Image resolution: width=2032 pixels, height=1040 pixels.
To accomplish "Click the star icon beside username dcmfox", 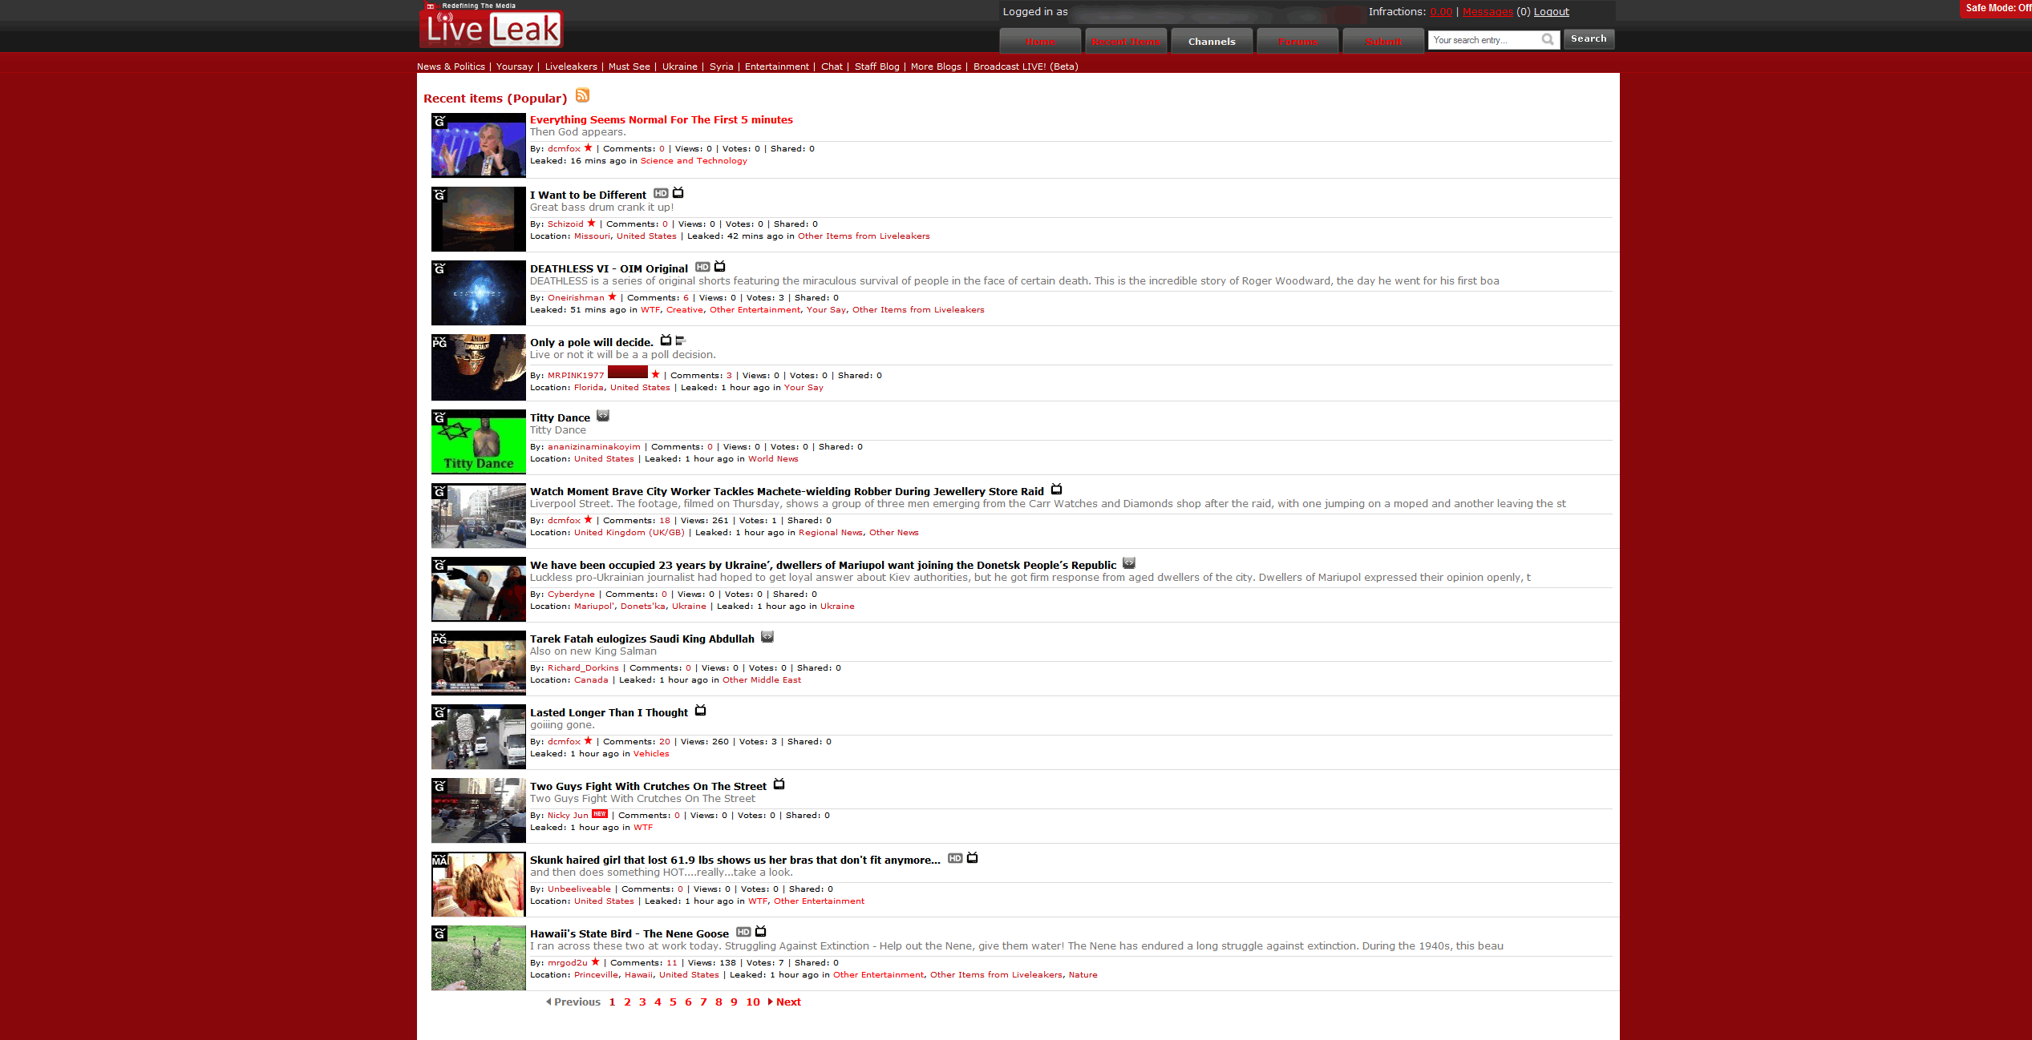I will coord(588,147).
